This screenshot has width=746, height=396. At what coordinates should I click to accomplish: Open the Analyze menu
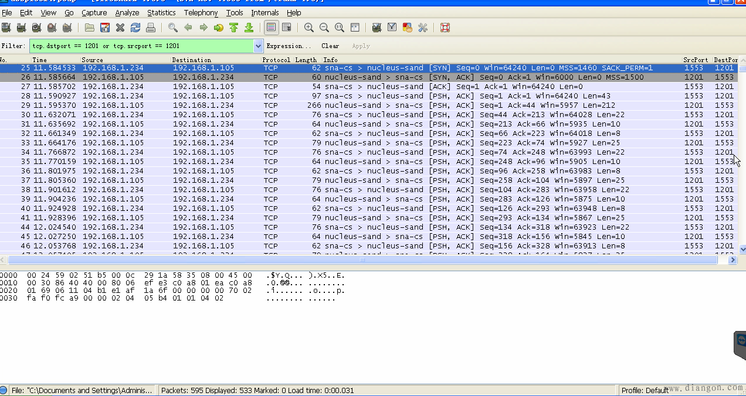(127, 12)
